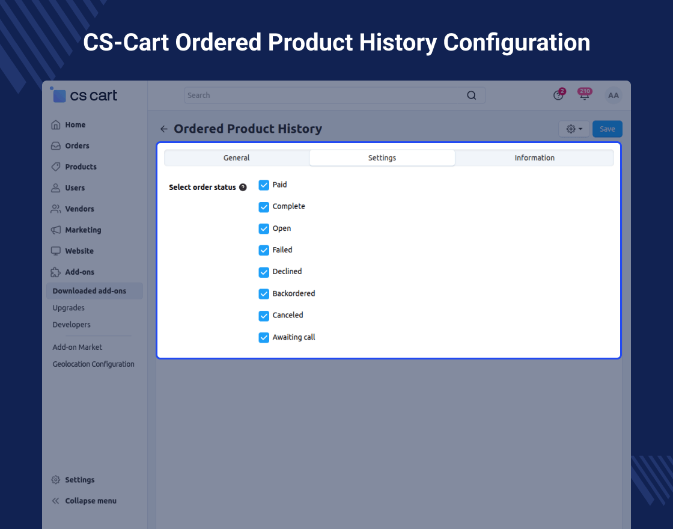Click the Vendors people icon
The width and height of the screenshot is (673, 529).
pyautogui.click(x=56, y=209)
